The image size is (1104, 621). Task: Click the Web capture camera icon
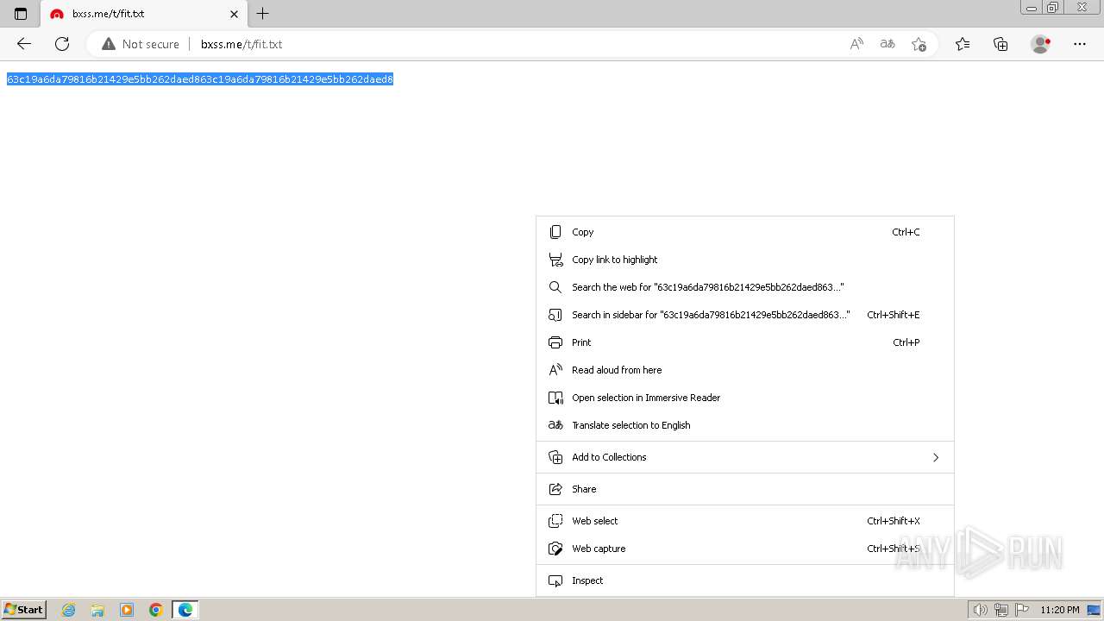point(555,549)
